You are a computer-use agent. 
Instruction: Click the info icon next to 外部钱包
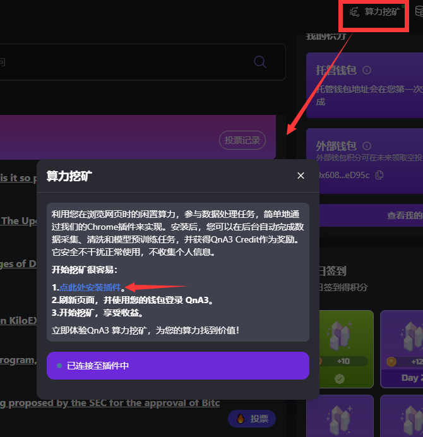tap(367, 146)
